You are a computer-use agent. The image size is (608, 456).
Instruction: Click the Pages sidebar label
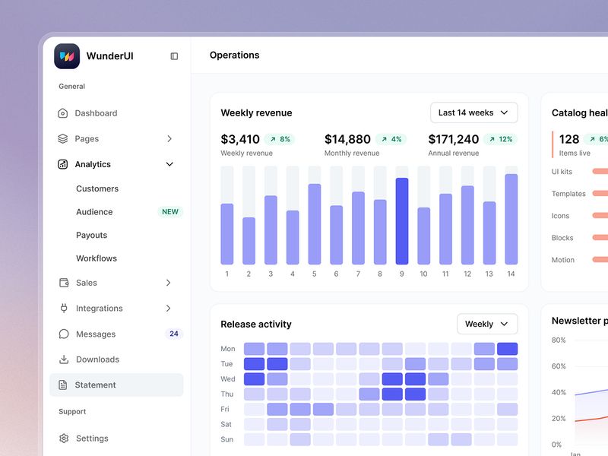pos(87,139)
